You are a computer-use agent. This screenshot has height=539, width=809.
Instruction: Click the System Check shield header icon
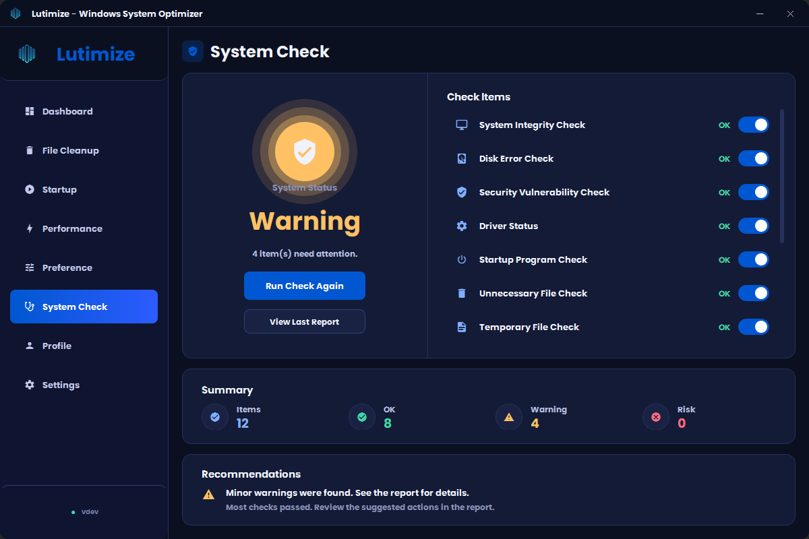point(193,51)
